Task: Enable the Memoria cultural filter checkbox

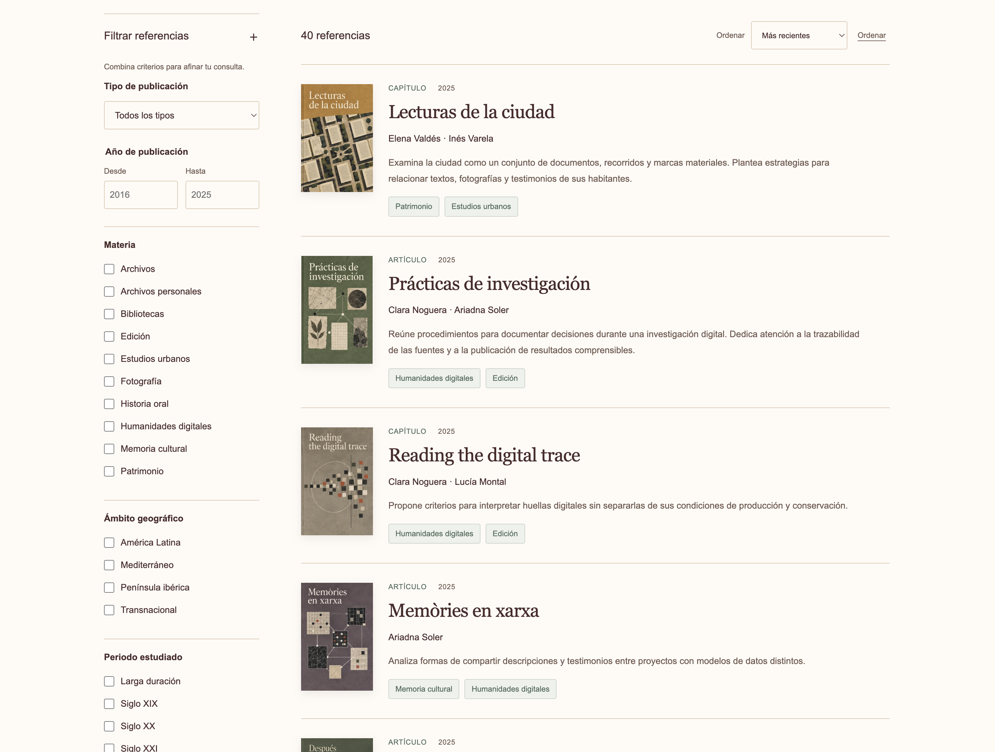Action: click(109, 449)
